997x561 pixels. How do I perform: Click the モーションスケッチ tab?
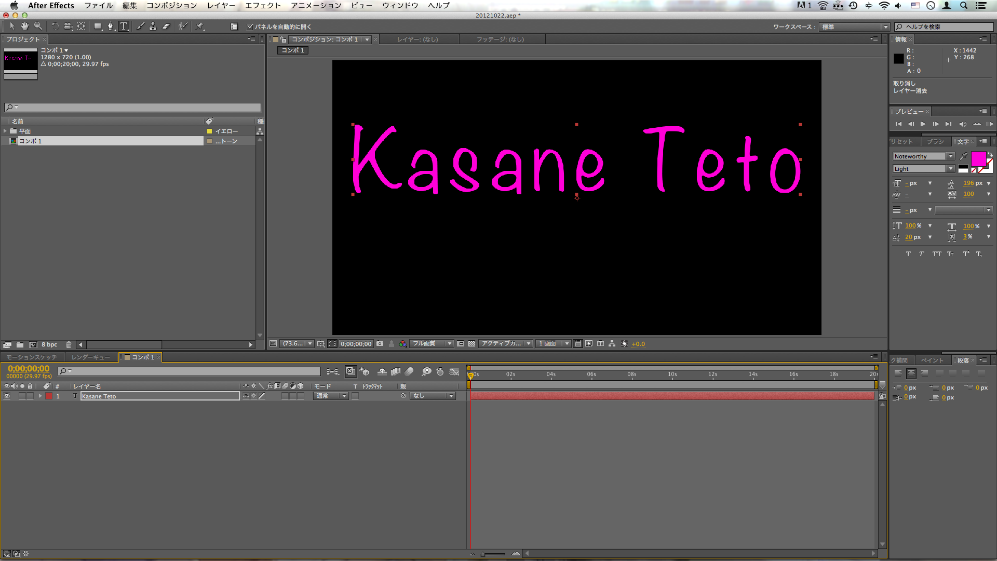[32, 357]
